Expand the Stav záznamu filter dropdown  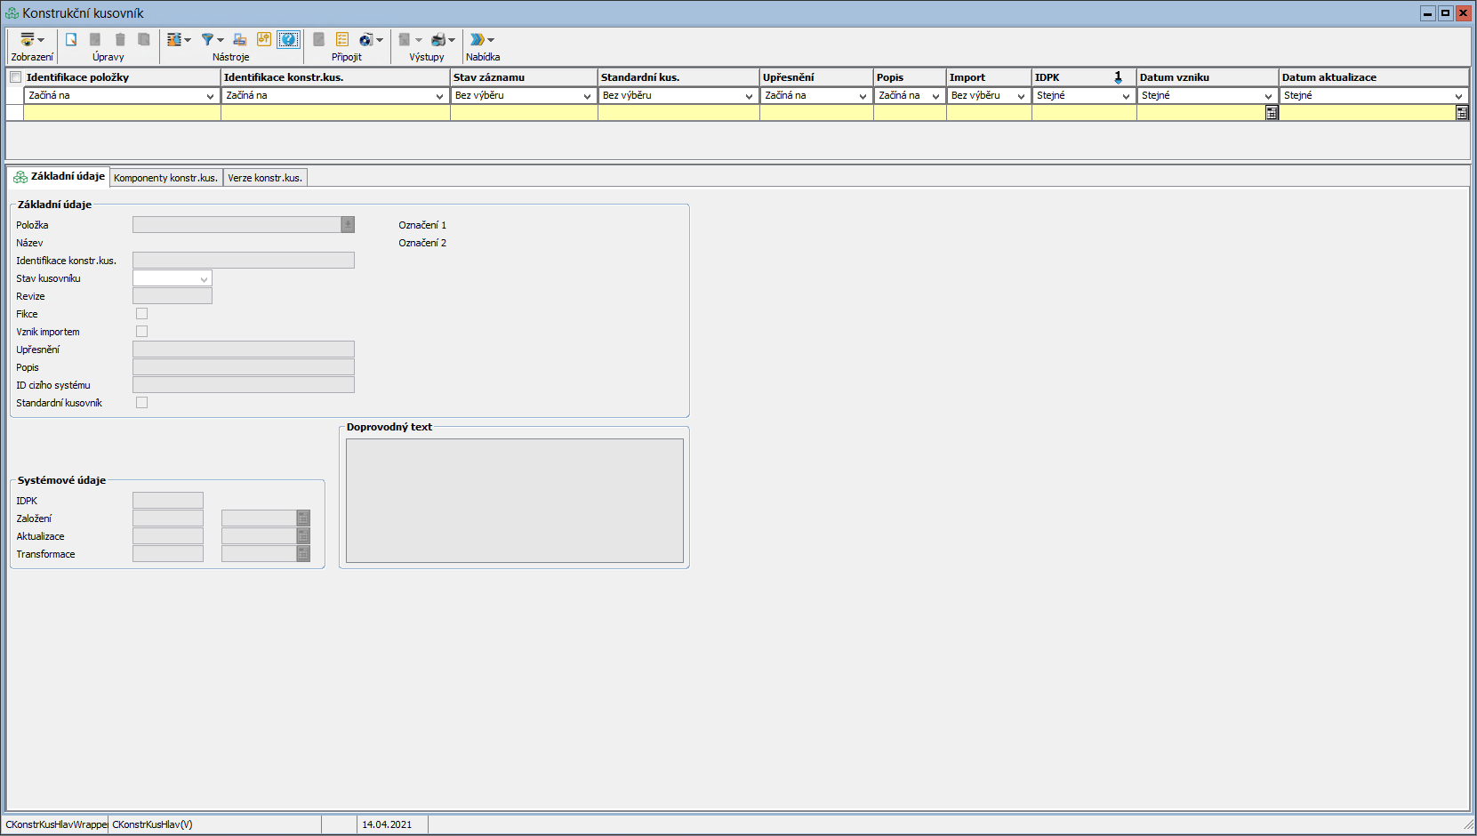click(x=587, y=96)
